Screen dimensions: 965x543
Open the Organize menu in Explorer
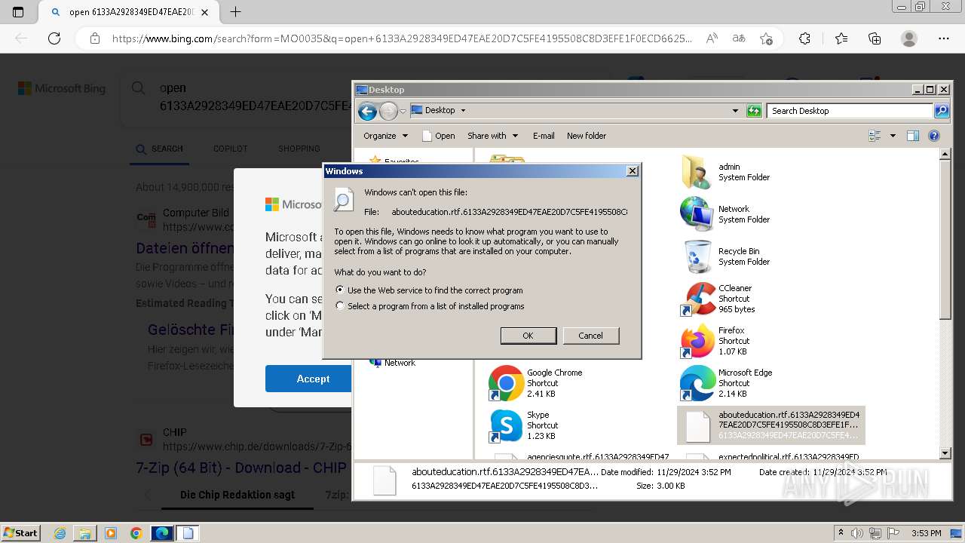click(x=385, y=136)
